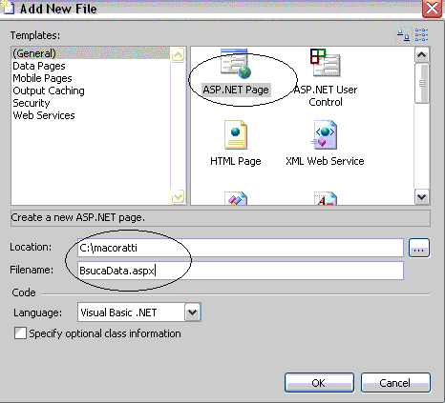The height and width of the screenshot is (403, 445).
Task: Click template list scroll down arrow
Action: (422, 197)
